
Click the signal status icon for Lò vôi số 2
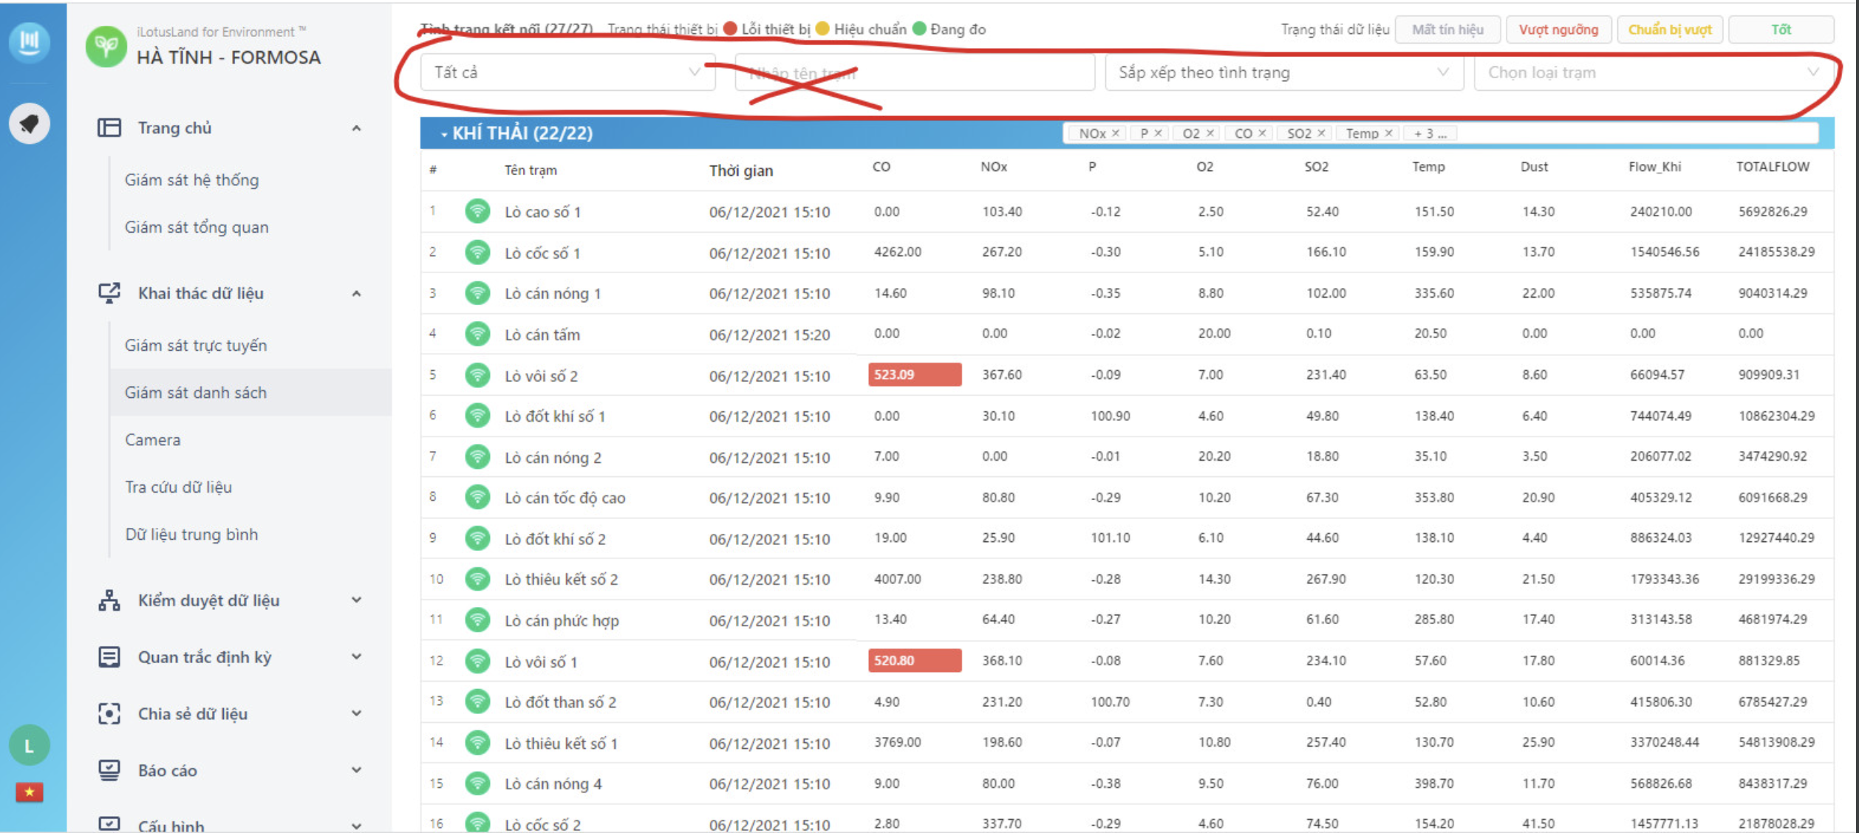coord(478,376)
